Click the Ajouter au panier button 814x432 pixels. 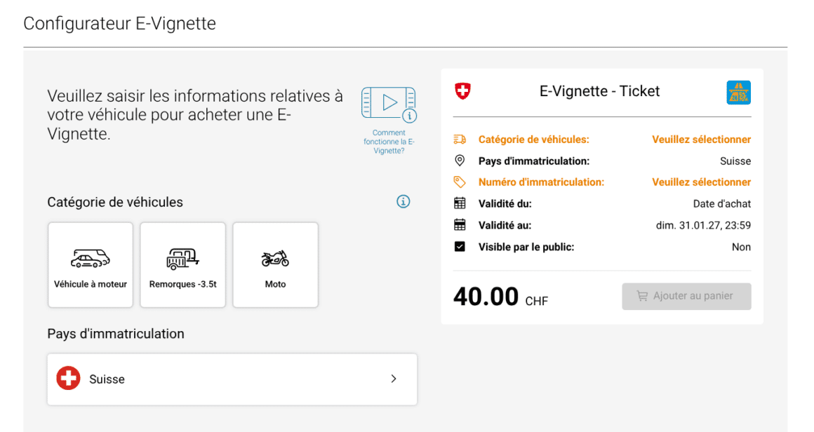686,296
